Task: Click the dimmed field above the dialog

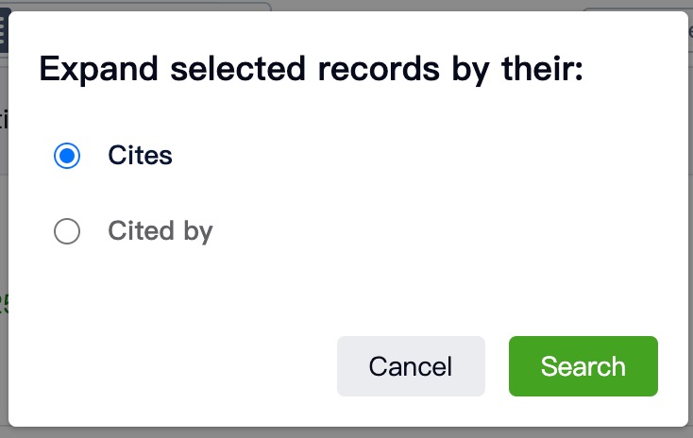Action: [x=142, y=7]
